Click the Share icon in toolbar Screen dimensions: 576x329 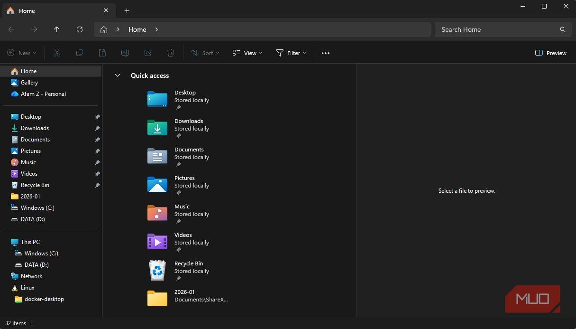point(148,53)
